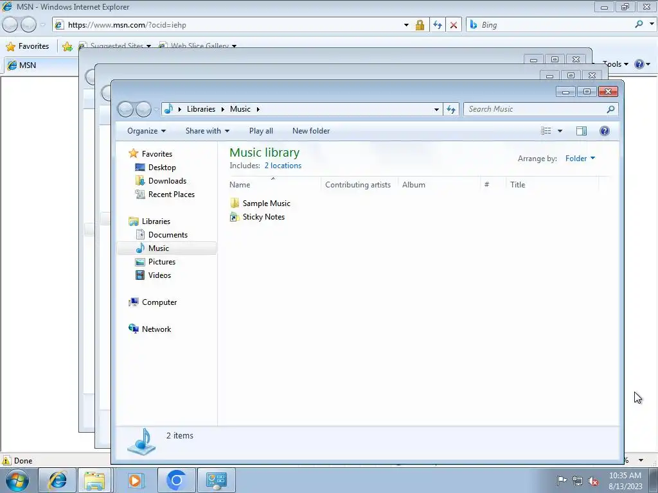Click Windows Explorer taskbar icon
Viewport: 658px width, 493px height.
click(94, 480)
